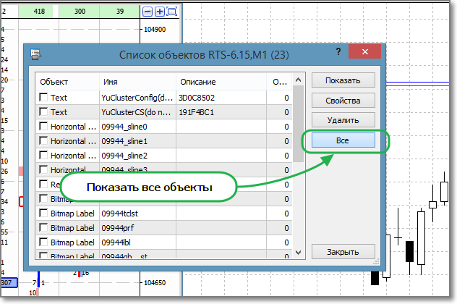Screen dimensions: 457x304
Task: Sort by the Объект column header
Action: tap(67, 82)
